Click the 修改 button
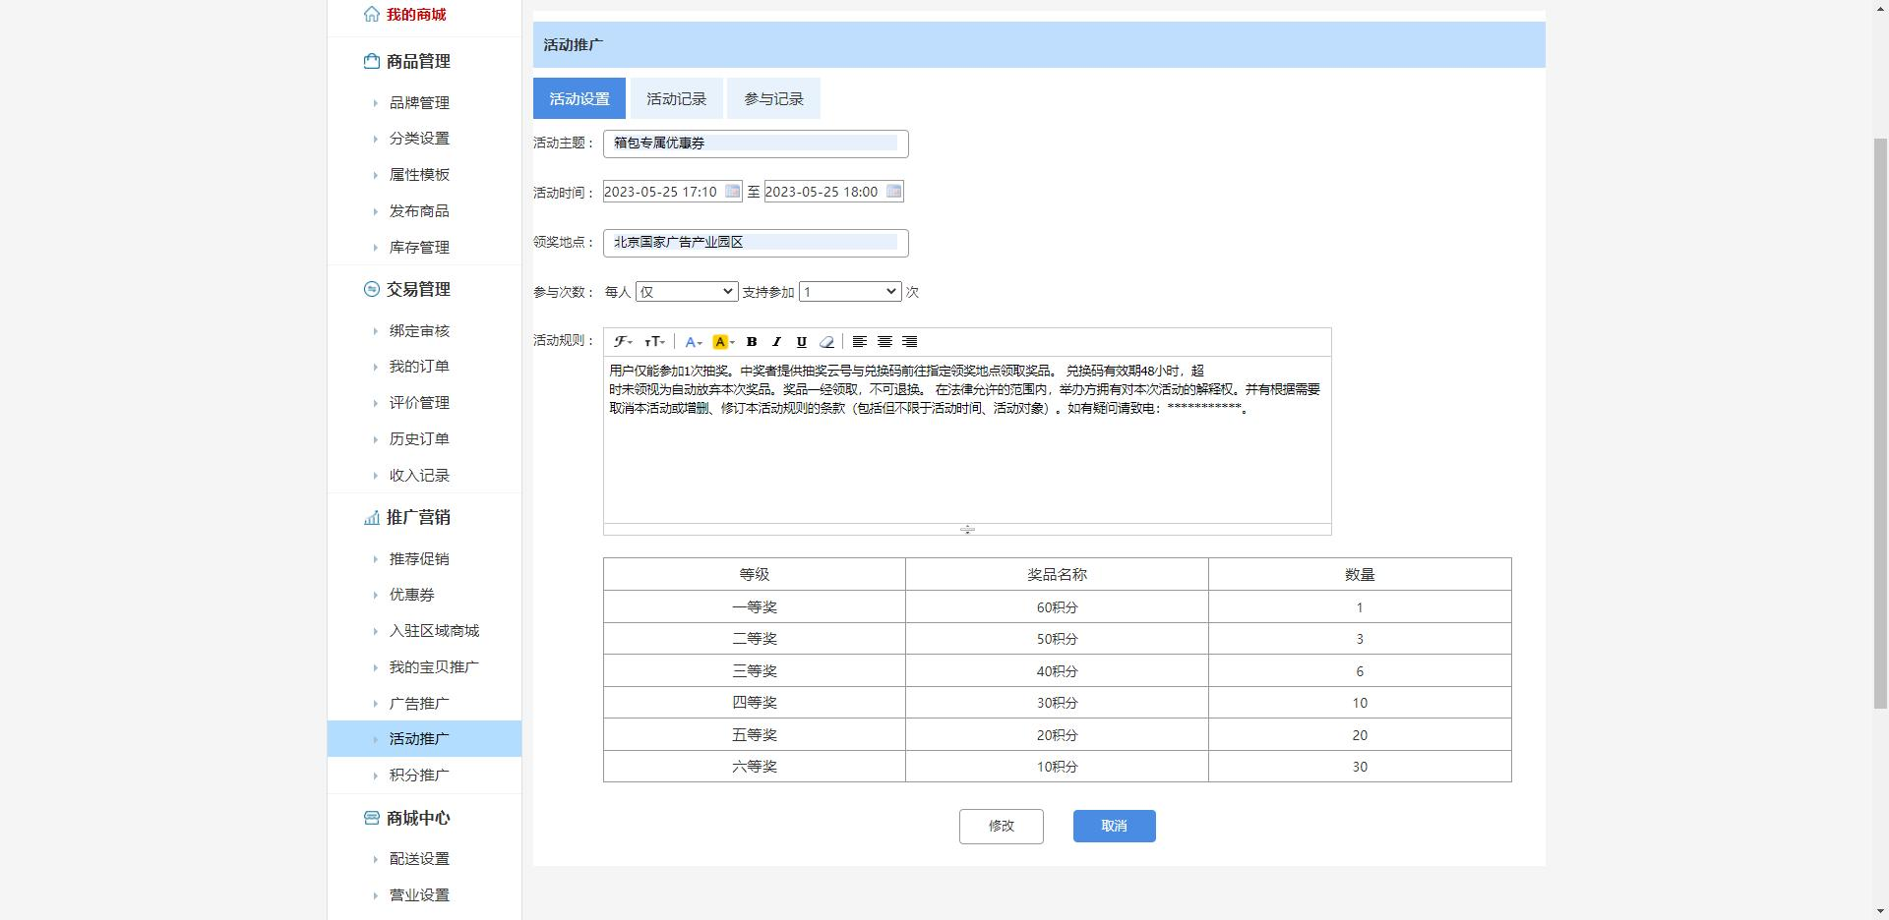This screenshot has height=920, width=1889. (1002, 826)
